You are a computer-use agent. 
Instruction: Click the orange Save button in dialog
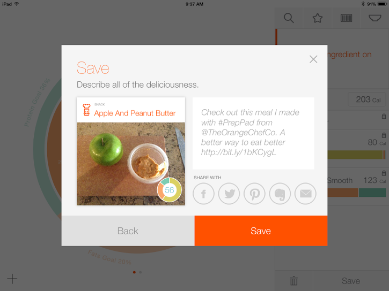click(x=261, y=231)
